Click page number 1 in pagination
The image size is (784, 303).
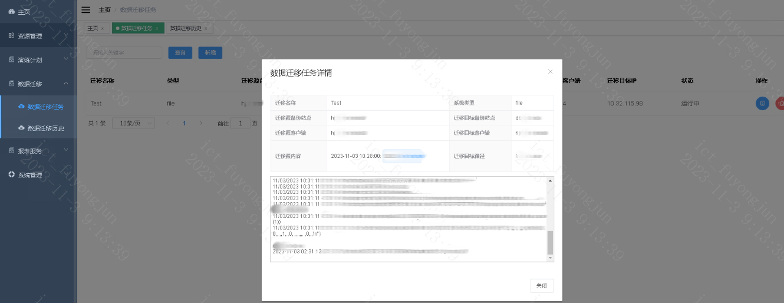tap(184, 123)
